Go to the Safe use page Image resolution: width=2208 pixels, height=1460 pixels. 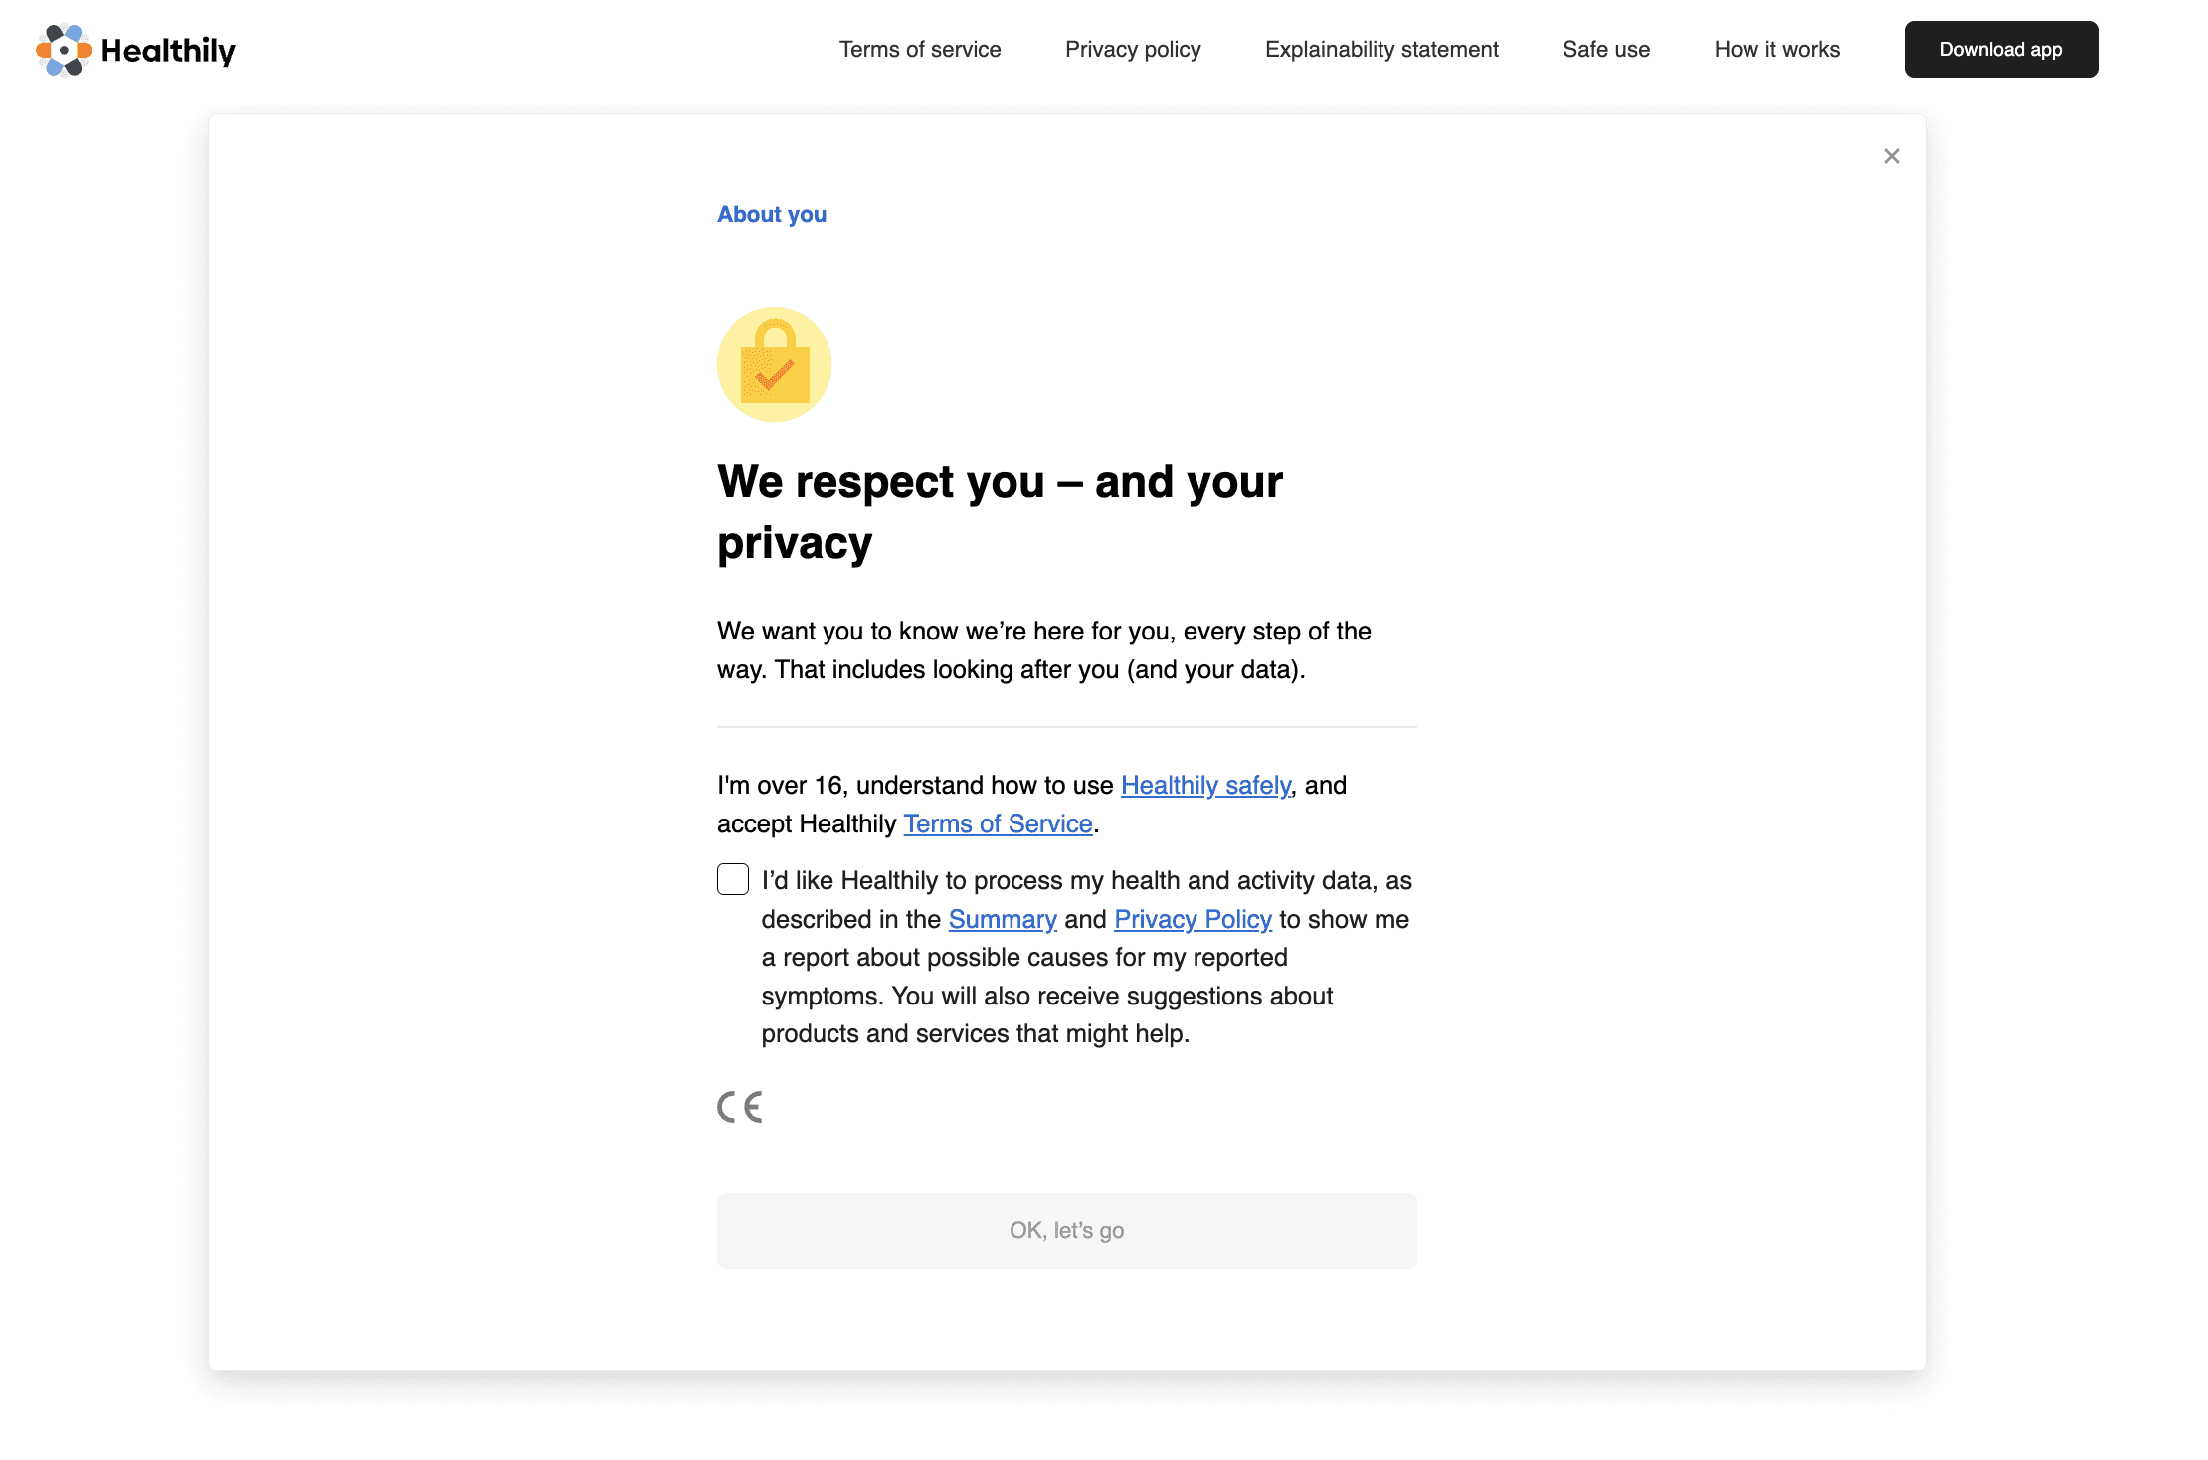1606,50
